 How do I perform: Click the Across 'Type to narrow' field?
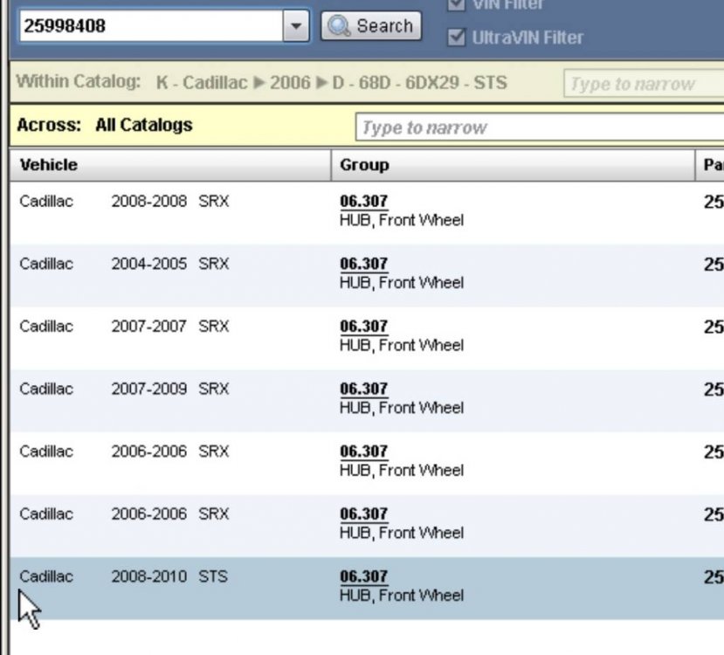pyautogui.click(x=537, y=128)
